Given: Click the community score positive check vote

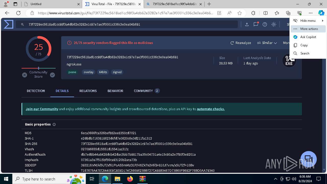Looking at the screenshot, I should pyautogui.click(x=52, y=75).
